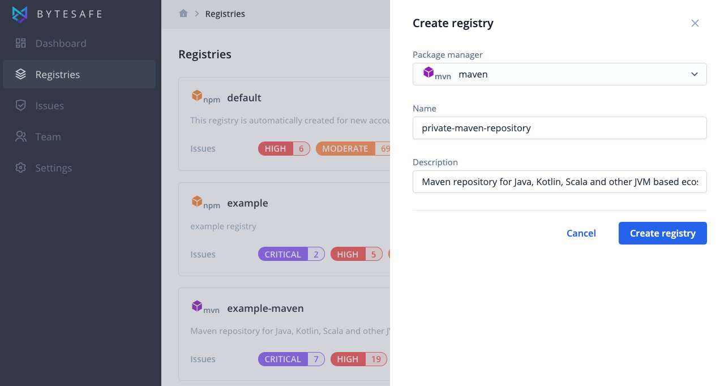Viewport: 724px width, 386px height.
Task: Expand package manager list via chevron arrow
Action: [x=695, y=74]
